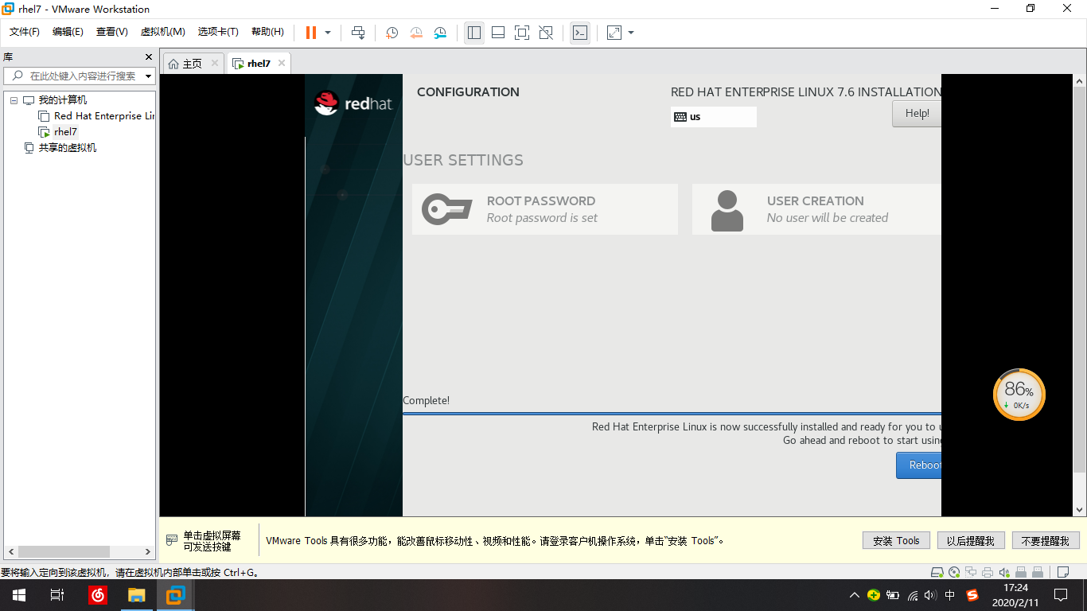Image resolution: width=1087 pixels, height=611 pixels.
Task: Click the second USB device status icon
Action: pos(1038,572)
